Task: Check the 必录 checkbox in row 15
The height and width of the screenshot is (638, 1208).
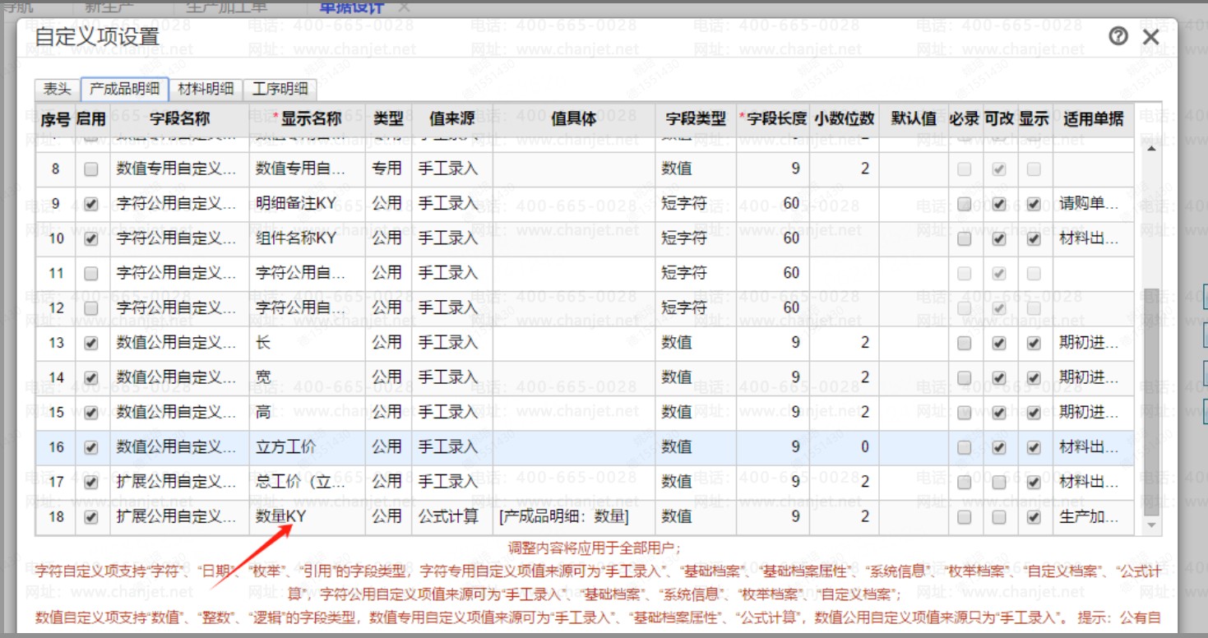Action: pyautogui.click(x=965, y=412)
